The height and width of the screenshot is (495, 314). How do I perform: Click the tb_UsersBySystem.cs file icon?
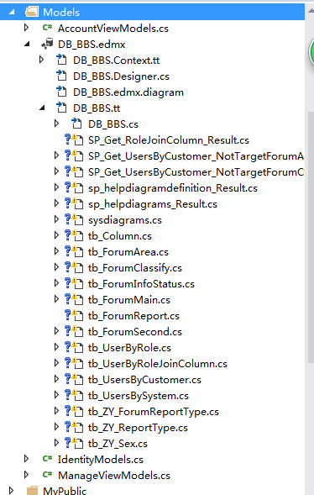click(x=74, y=395)
